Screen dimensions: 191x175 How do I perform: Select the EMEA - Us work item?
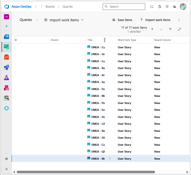(x=101, y=117)
